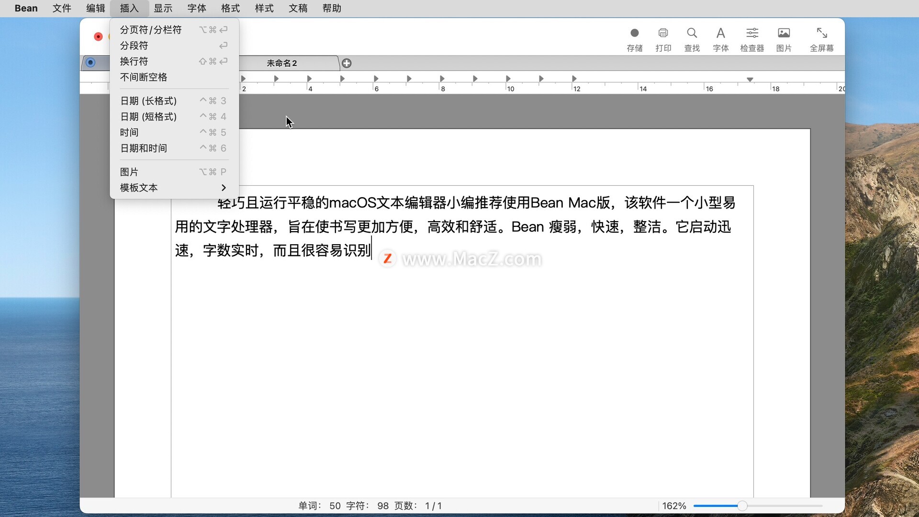Screen dimensions: 919x517
Task: Open the 格式 menu
Action: [x=230, y=8]
